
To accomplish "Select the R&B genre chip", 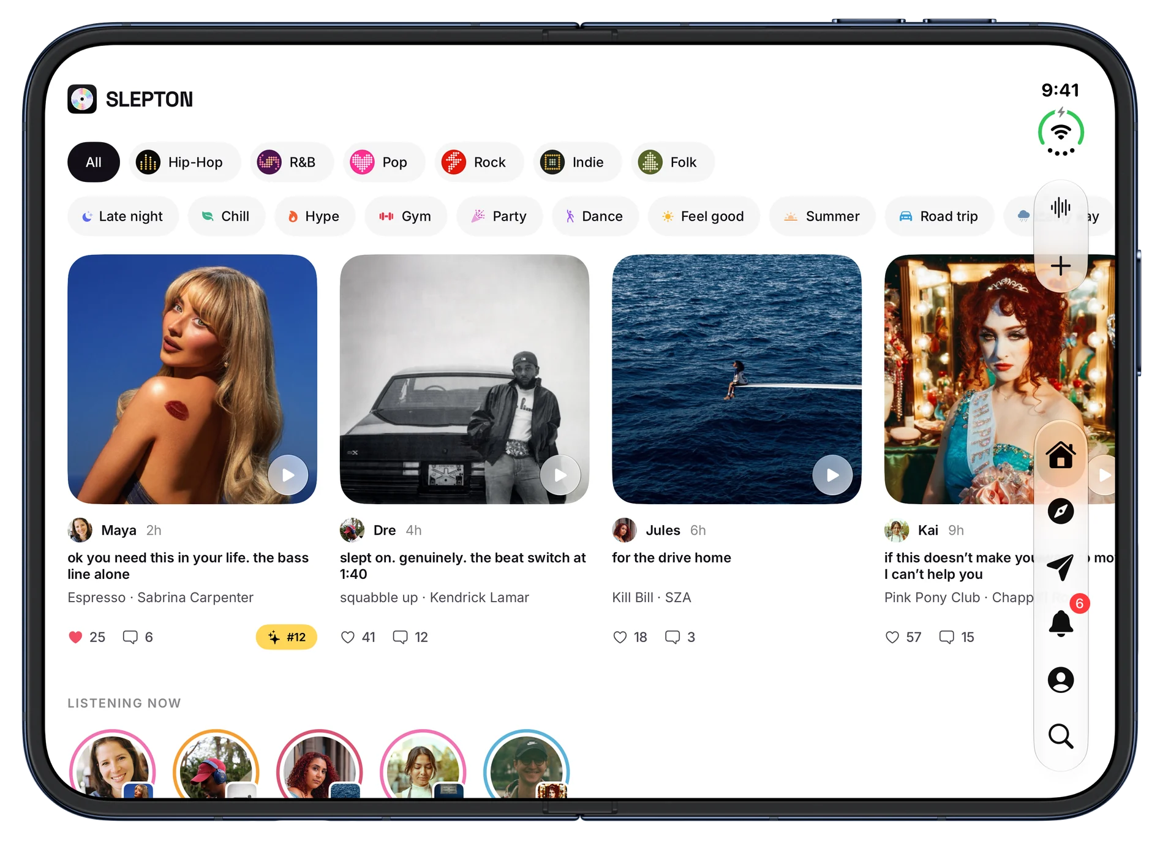I will click(x=292, y=162).
